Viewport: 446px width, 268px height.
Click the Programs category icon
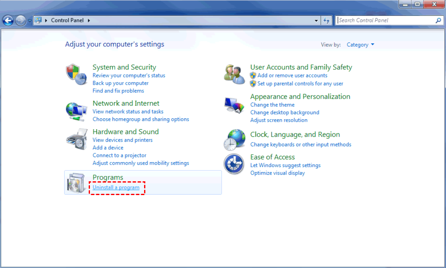click(x=77, y=183)
